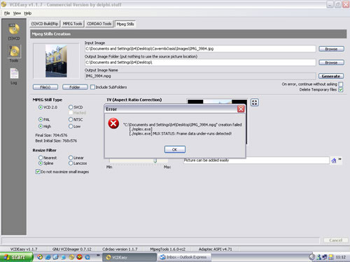Click 'VCDEasy v1.1.7' in status bar
350x262 pixels.
coord(24,249)
